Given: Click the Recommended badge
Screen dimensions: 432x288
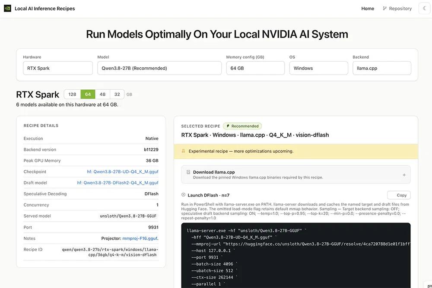Looking at the screenshot, I should coord(242,126).
